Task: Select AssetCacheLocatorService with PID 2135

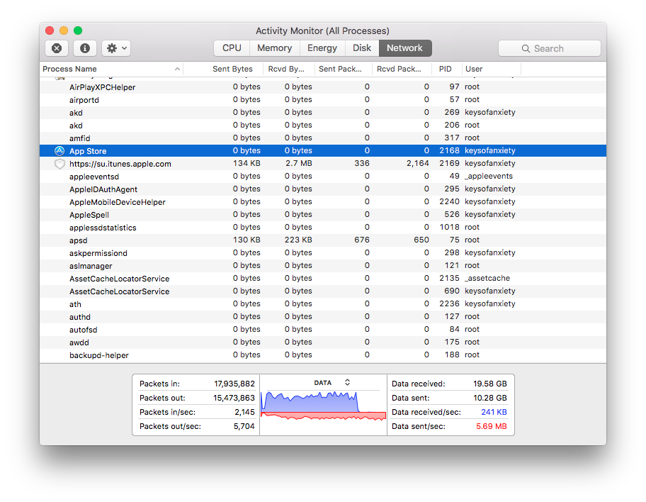Action: [x=323, y=279]
